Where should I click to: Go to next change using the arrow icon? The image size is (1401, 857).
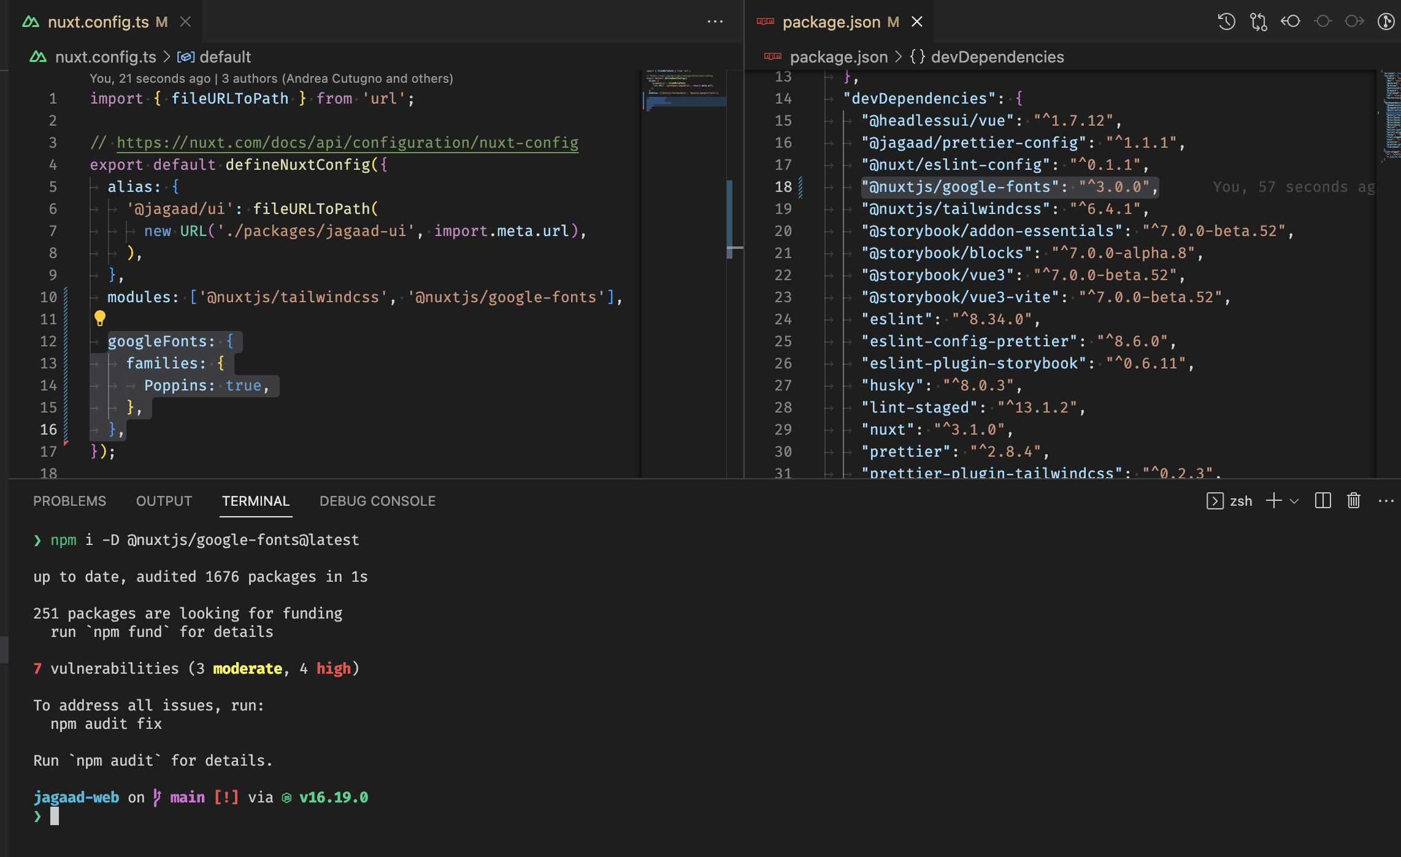pos(1354,21)
